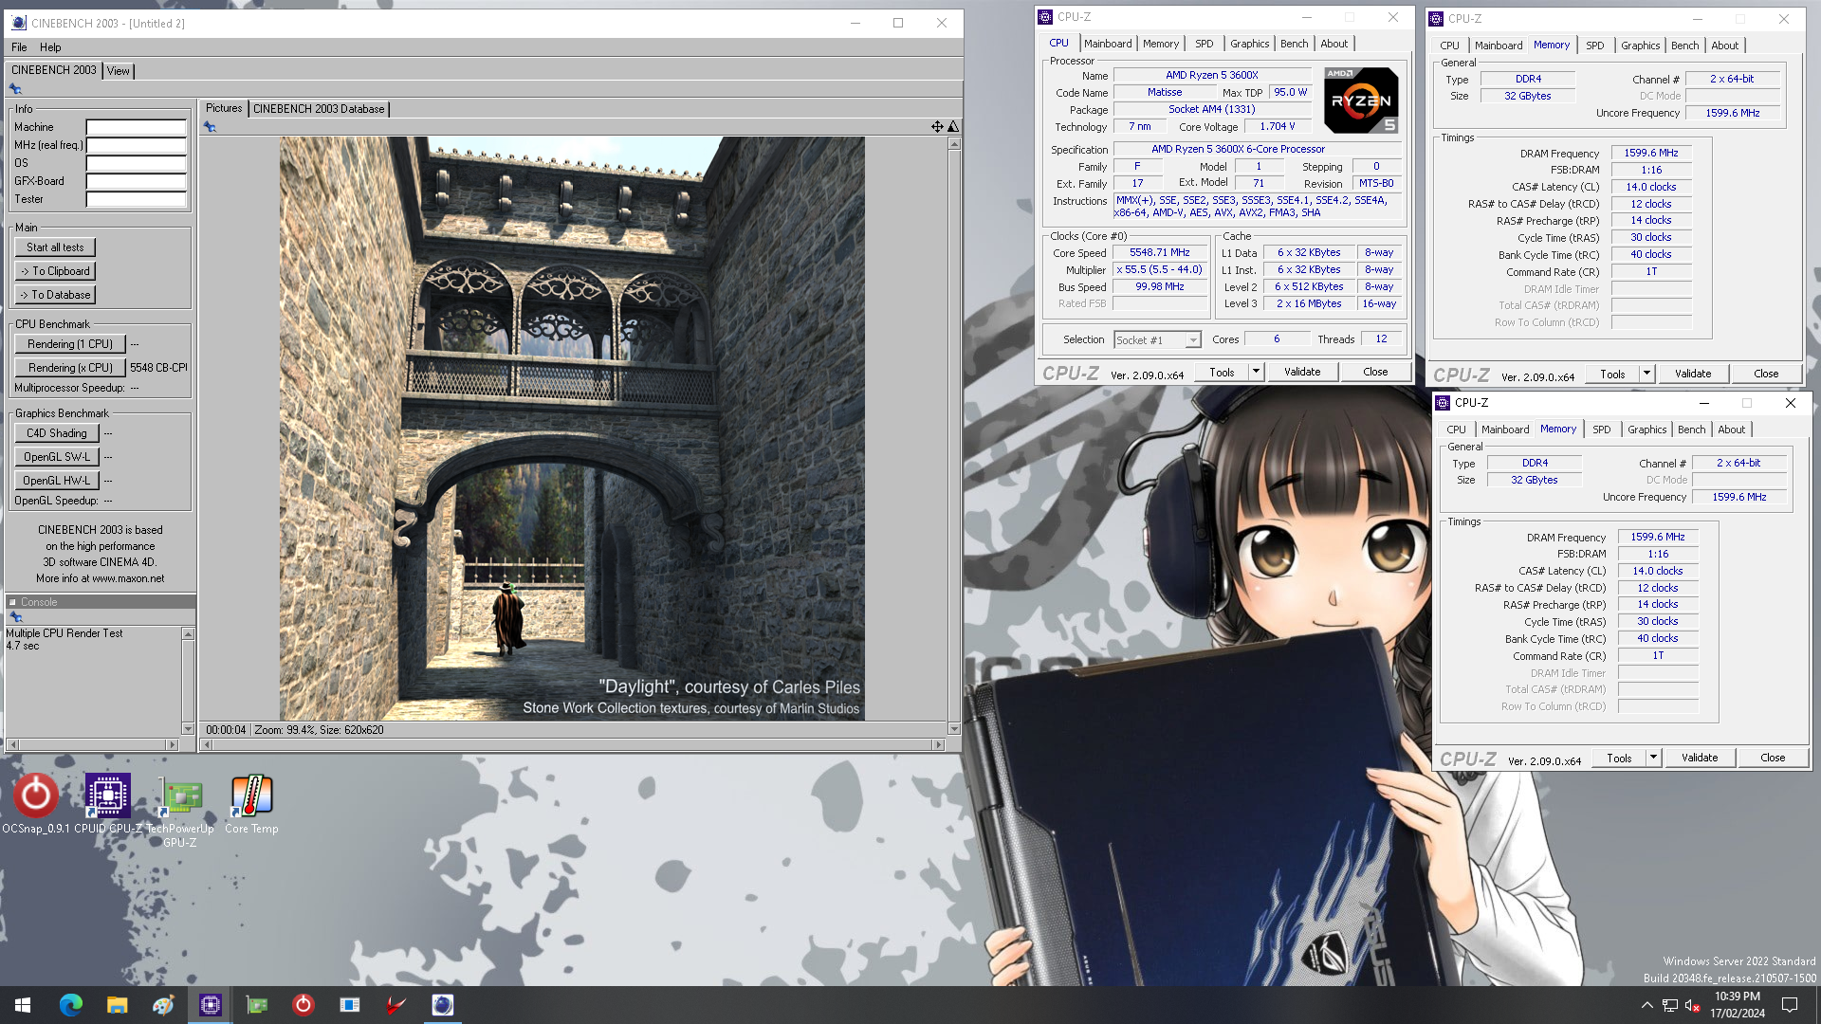Open the blue window taskbar app
This screenshot has height=1024, width=1821.
[349, 1005]
